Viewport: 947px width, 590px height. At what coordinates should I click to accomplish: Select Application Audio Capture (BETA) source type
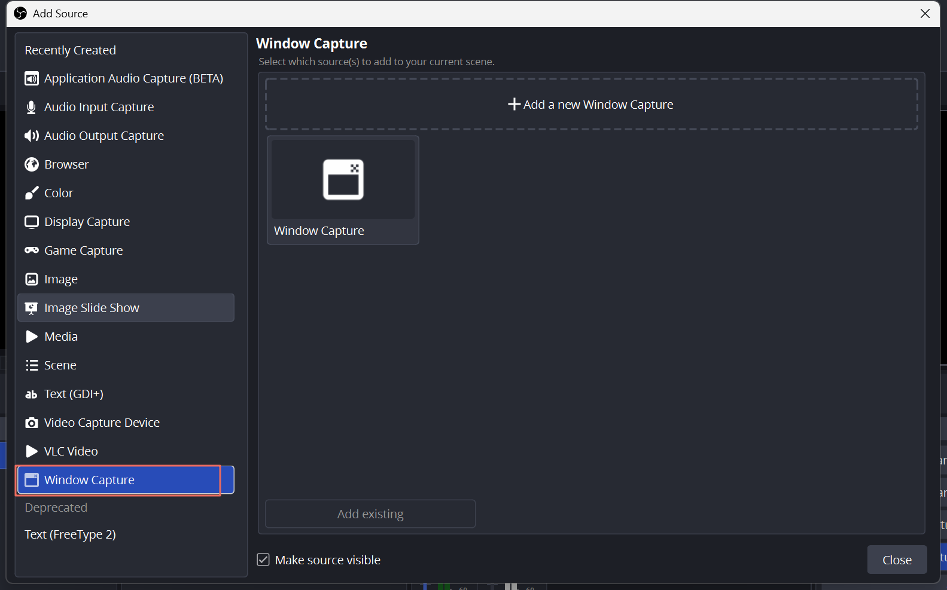(x=126, y=78)
